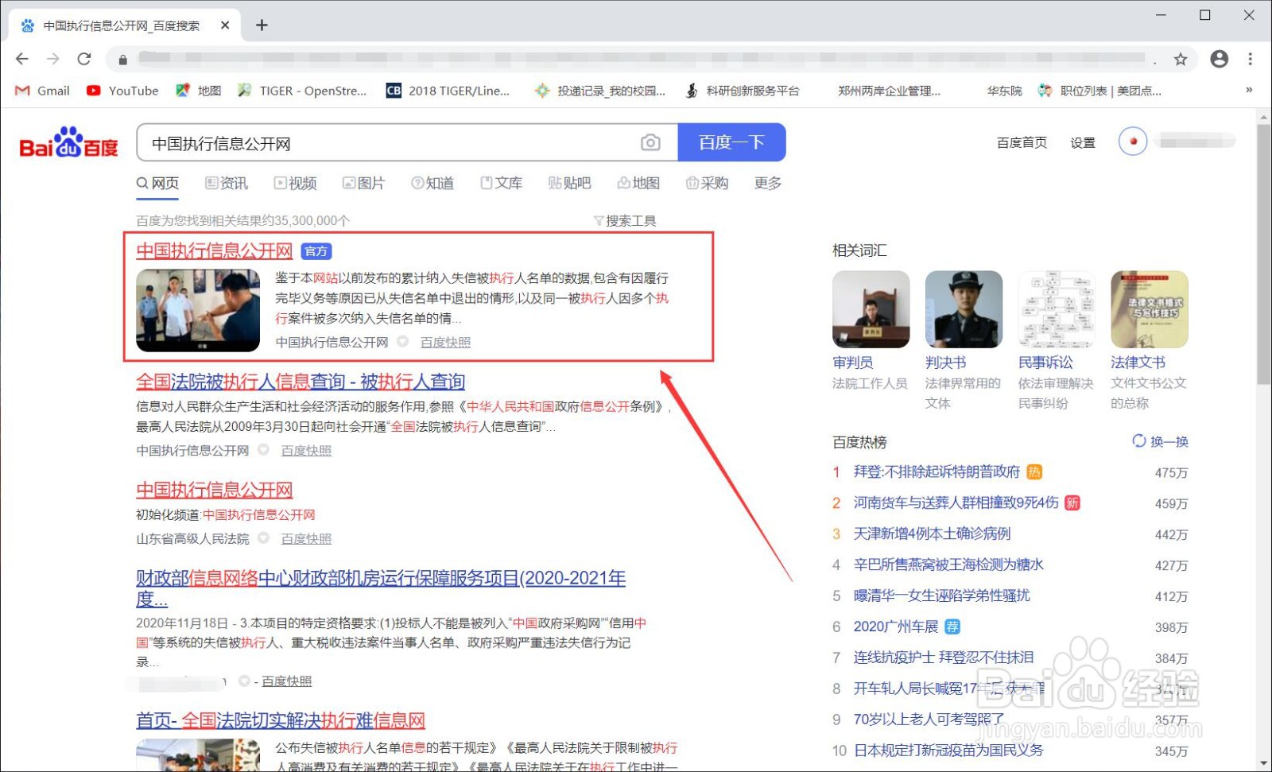Open 科研创新服务平台 bookmark
1272x772 pixels.
click(743, 91)
